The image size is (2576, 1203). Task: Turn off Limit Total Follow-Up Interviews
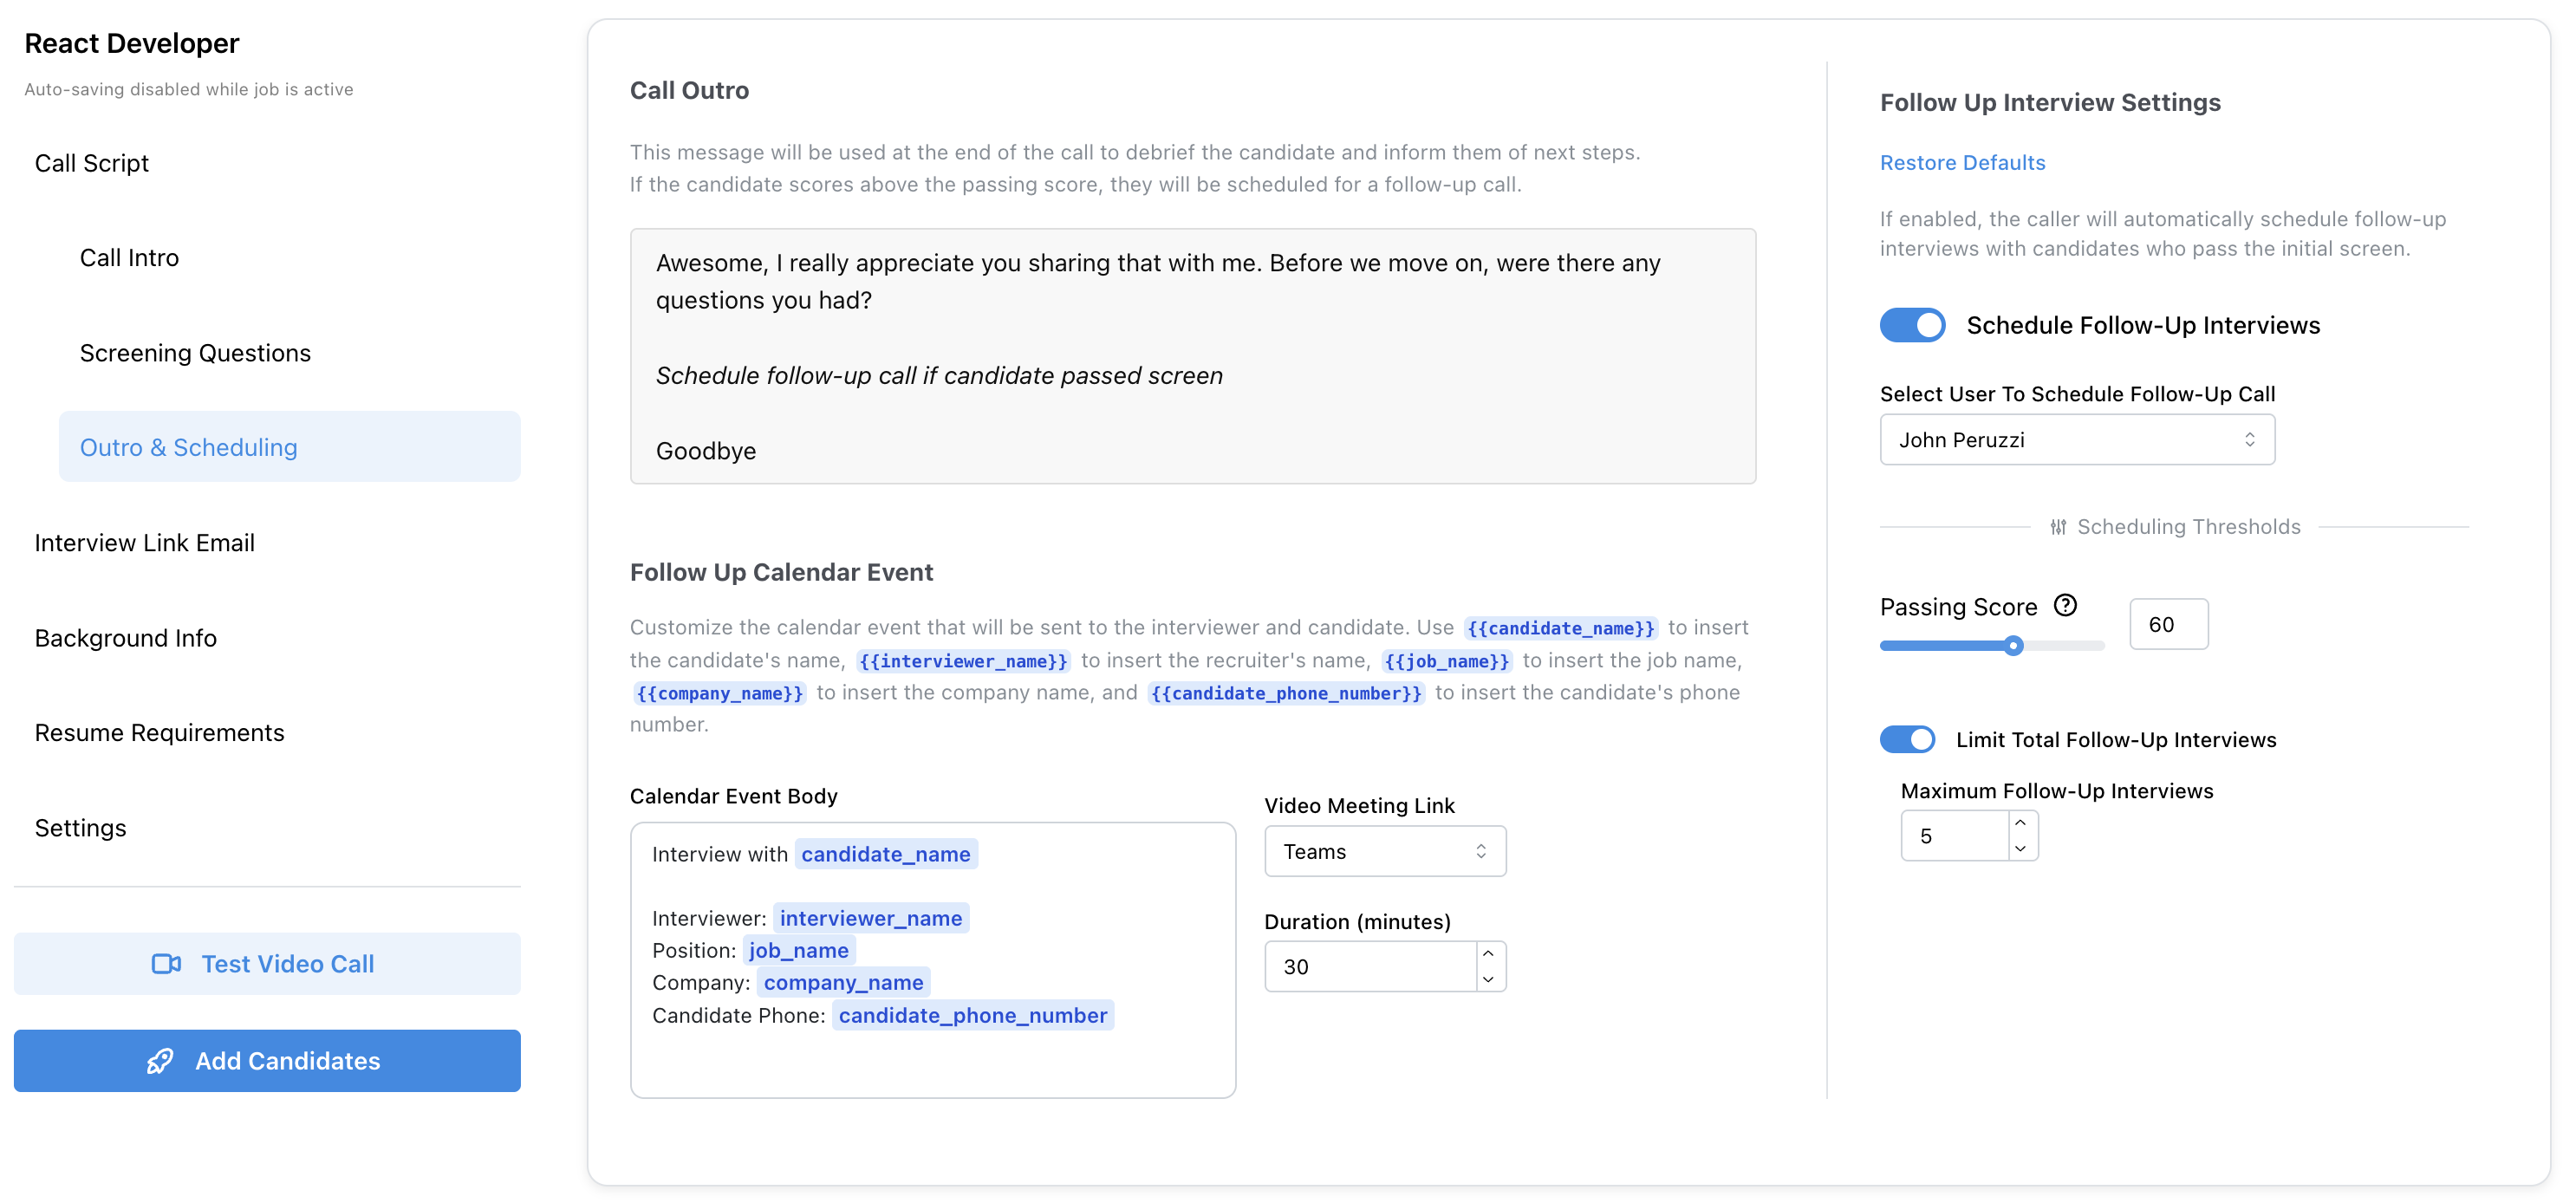pyautogui.click(x=1908, y=739)
